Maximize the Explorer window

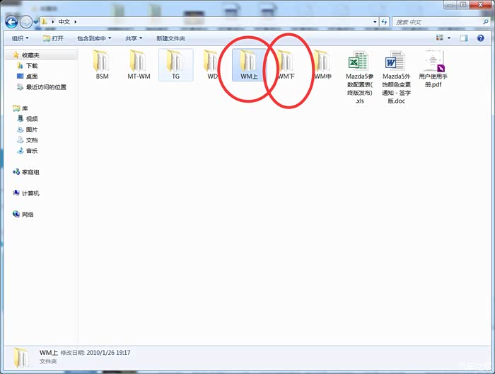tap(463, 5)
